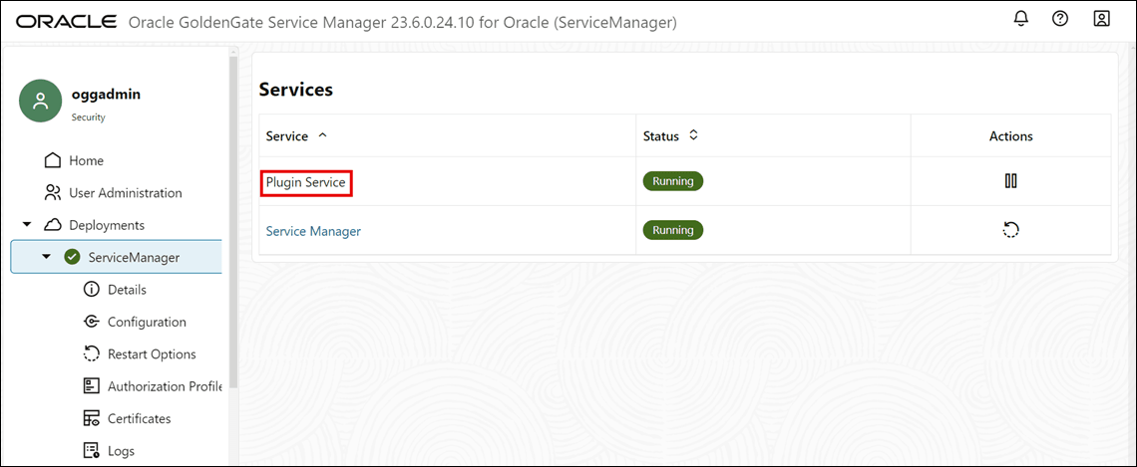The image size is (1137, 467).
Task: Open Authorization Profile settings
Action: (x=165, y=386)
